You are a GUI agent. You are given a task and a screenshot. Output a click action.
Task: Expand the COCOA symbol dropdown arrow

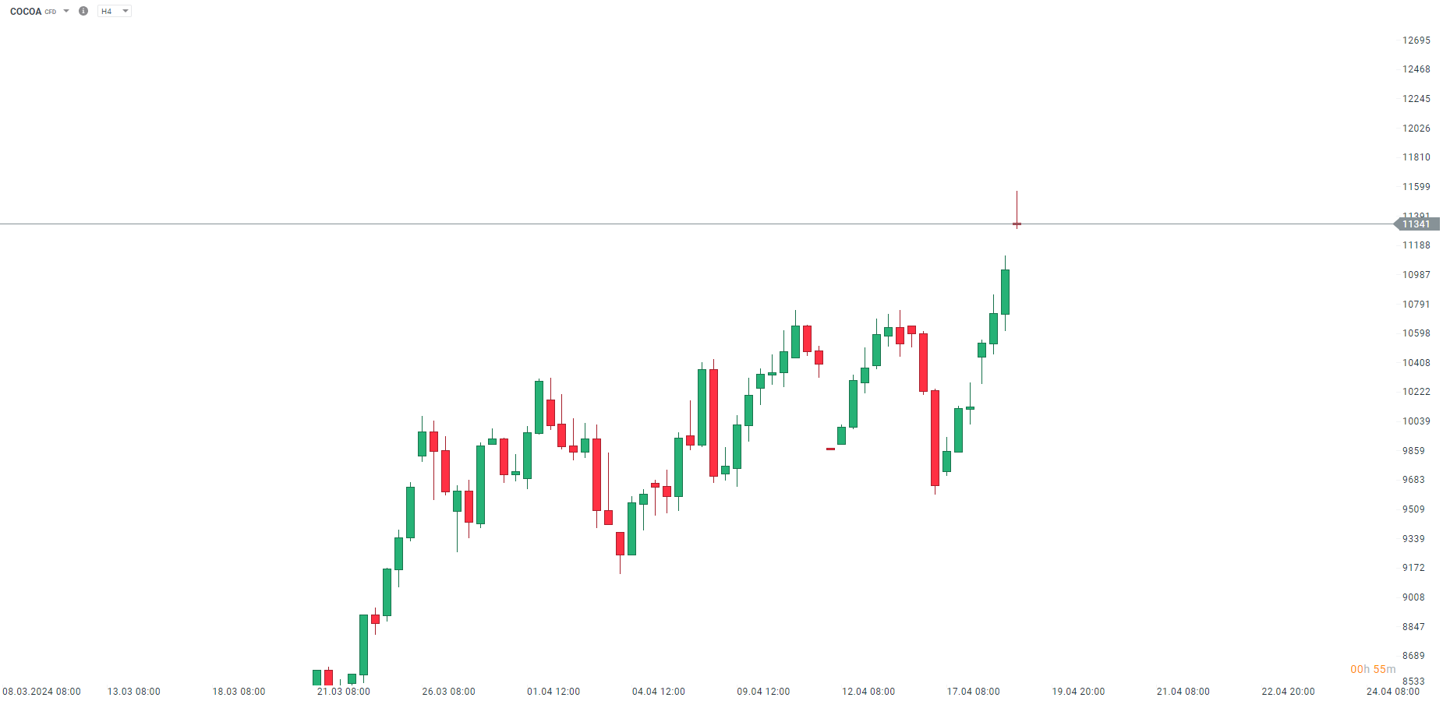tap(66, 11)
